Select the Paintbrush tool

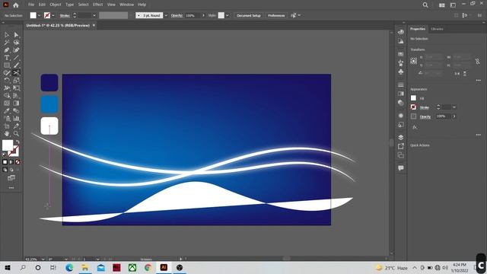16,65
